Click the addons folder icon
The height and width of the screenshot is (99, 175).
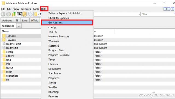[4, 56]
